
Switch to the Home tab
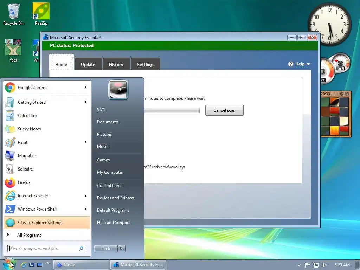[61, 63]
